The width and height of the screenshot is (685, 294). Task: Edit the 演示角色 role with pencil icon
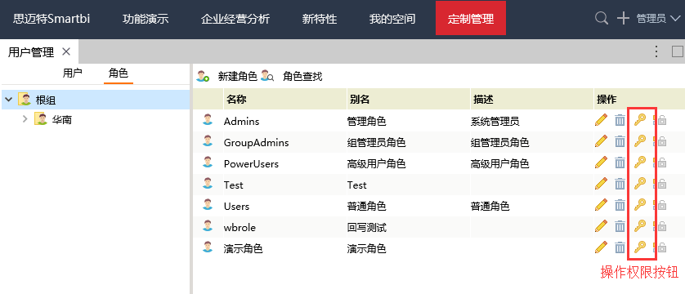coord(601,247)
